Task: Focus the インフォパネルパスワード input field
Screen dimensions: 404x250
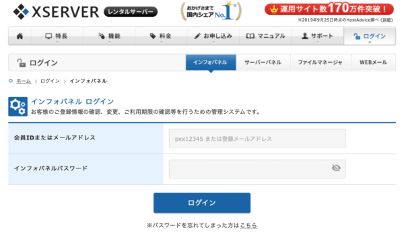Action: [257, 169]
